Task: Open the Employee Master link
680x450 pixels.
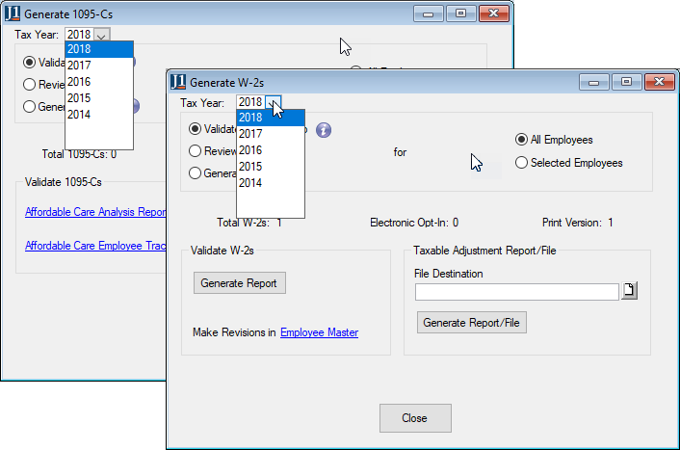Action: pyautogui.click(x=319, y=332)
